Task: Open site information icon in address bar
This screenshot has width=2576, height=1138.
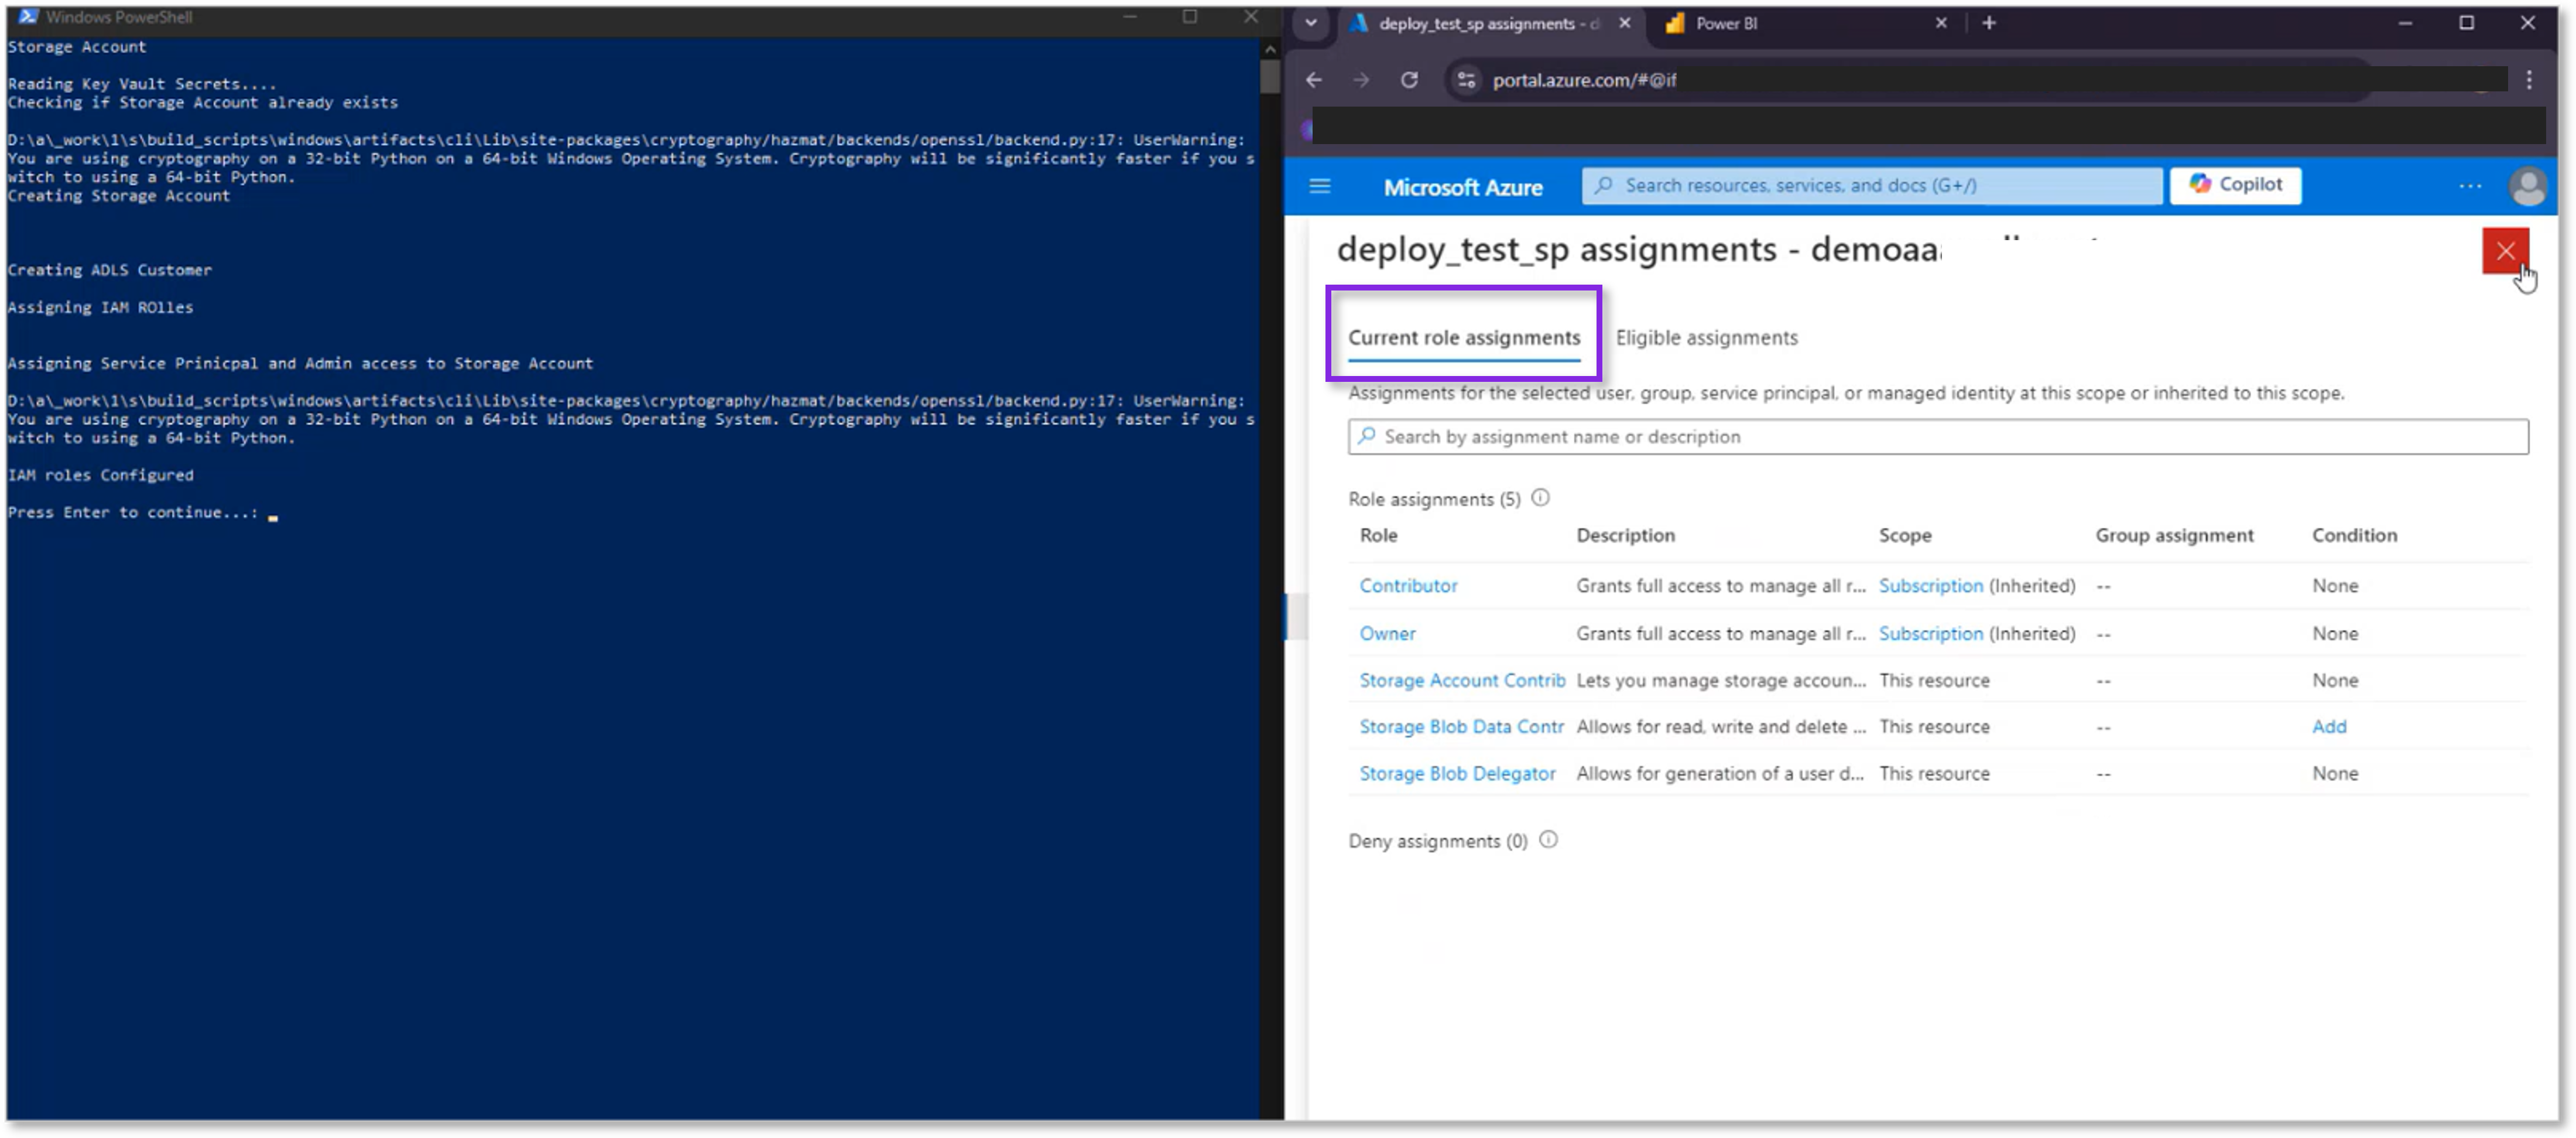Action: 1466,80
